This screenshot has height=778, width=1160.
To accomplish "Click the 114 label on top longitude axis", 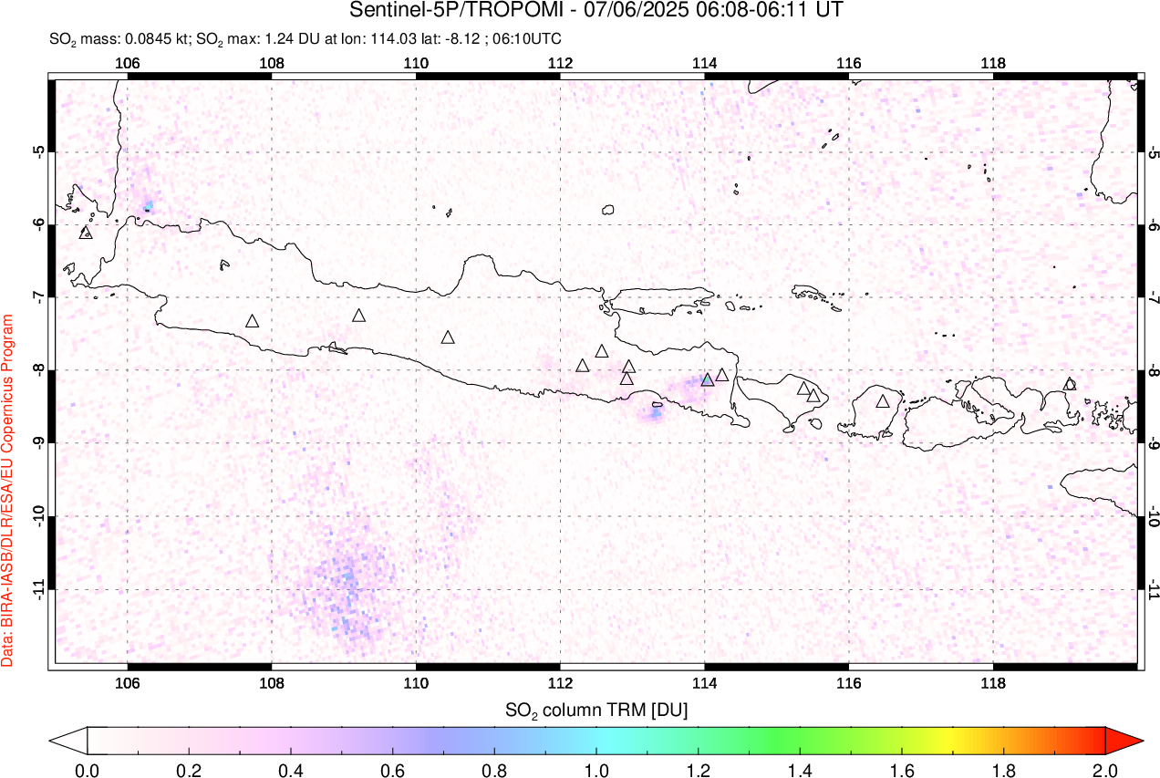I will tap(704, 63).
